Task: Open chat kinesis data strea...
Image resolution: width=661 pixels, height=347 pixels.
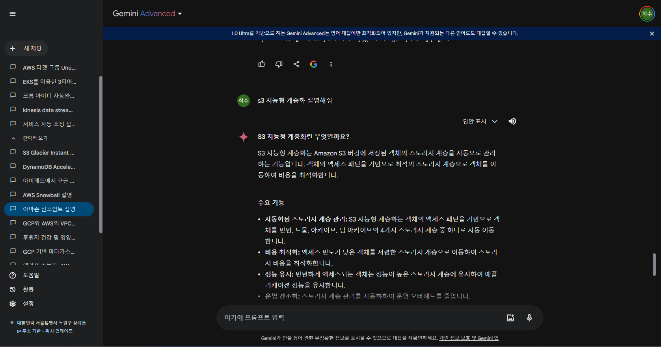Action: tap(49, 110)
